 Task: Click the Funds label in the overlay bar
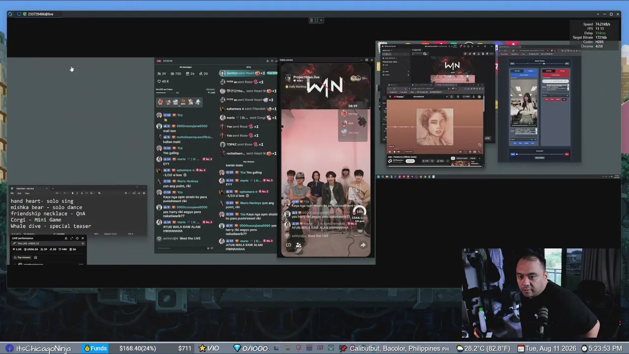95,349
